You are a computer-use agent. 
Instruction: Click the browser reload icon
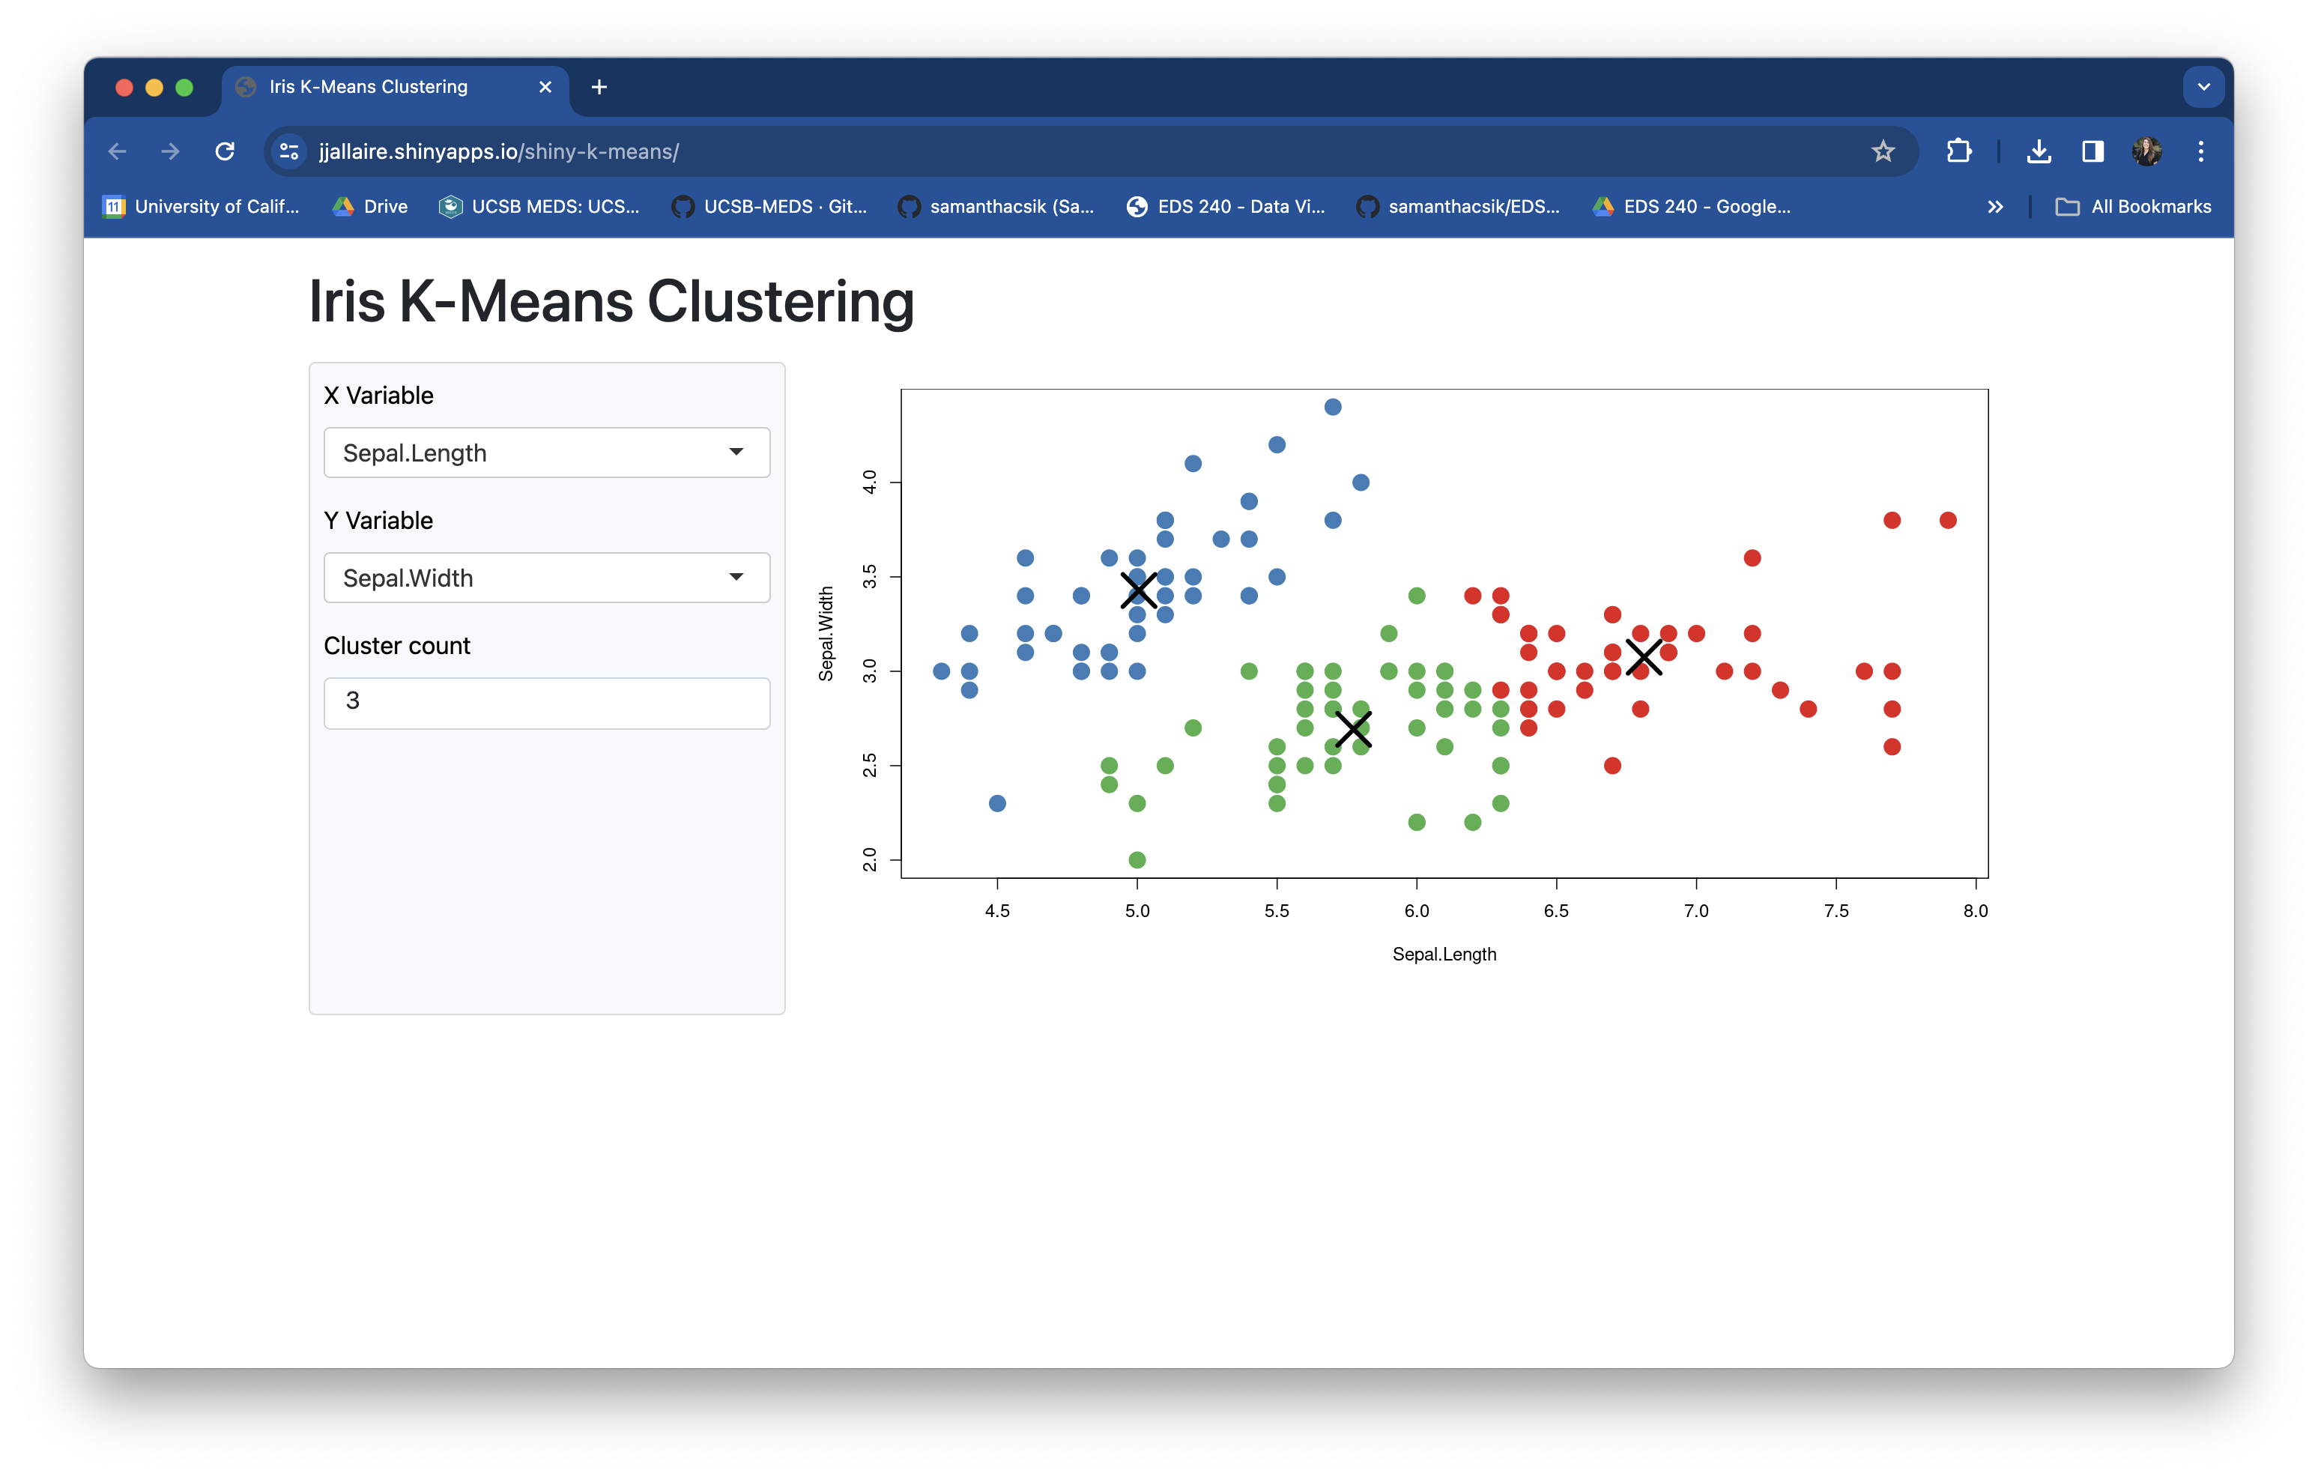coord(226,151)
